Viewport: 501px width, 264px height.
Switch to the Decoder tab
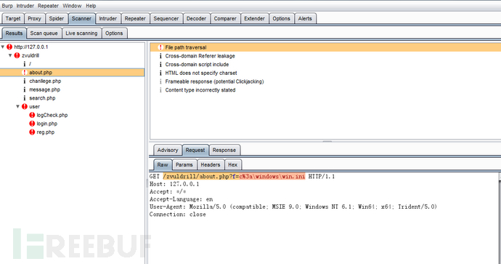pyautogui.click(x=196, y=19)
